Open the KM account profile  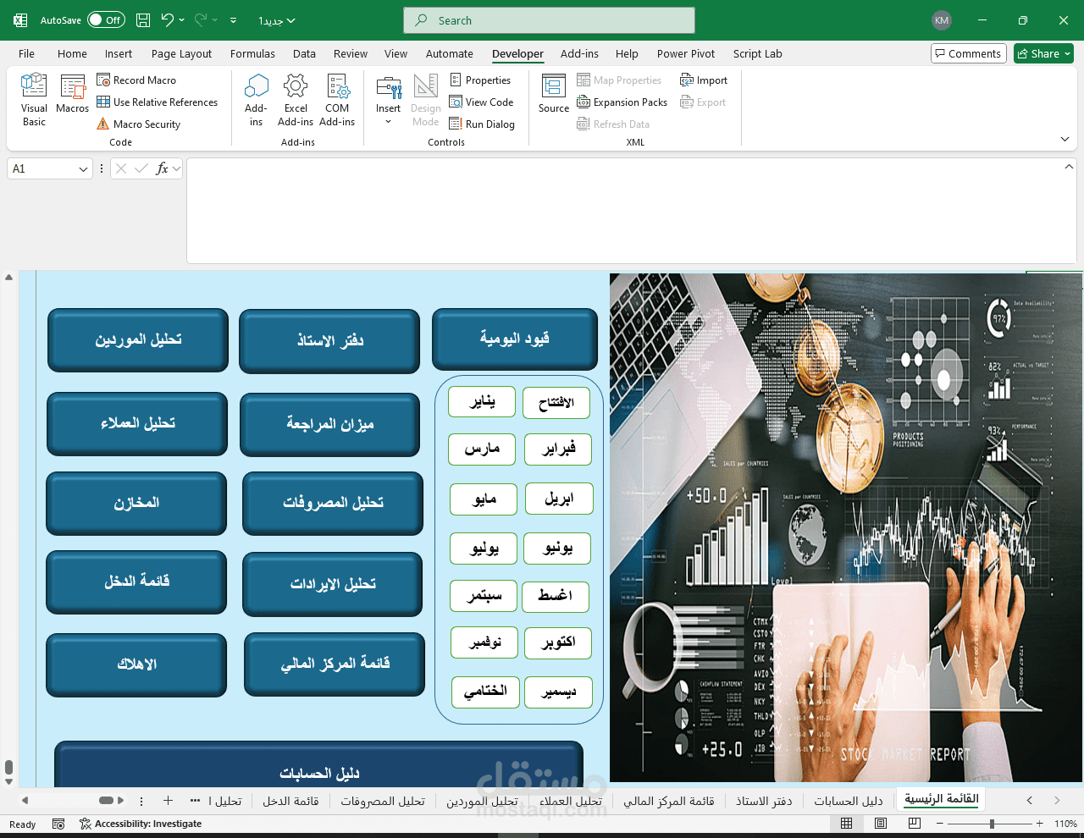click(x=942, y=20)
